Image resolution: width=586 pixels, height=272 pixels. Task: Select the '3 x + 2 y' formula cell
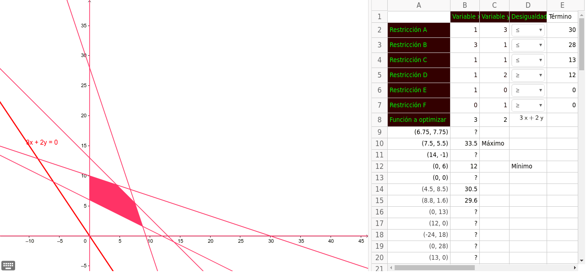coord(528,120)
